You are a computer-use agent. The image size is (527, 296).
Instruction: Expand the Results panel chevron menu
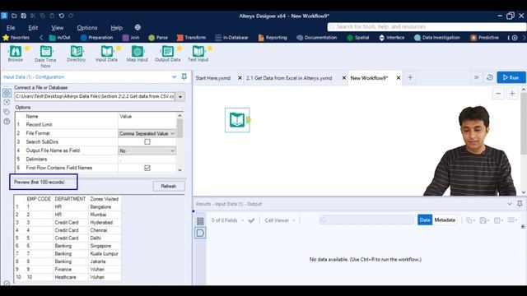pos(510,204)
